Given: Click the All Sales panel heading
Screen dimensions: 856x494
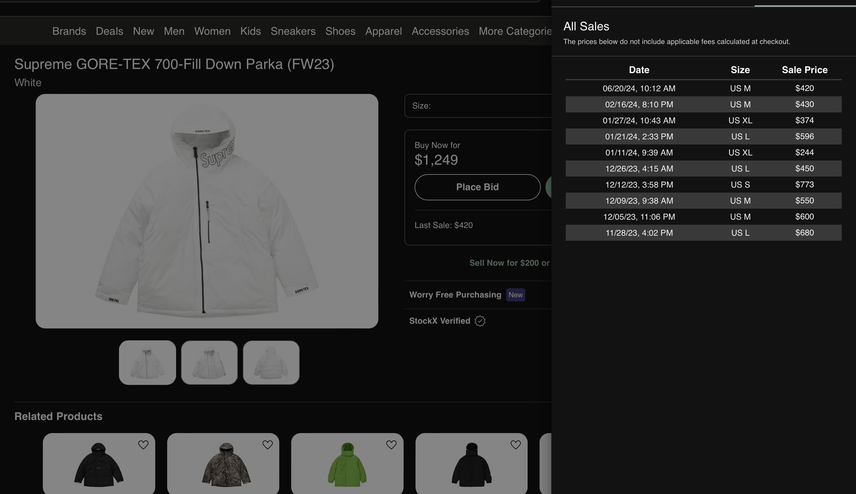Looking at the screenshot, I should [x=586, y=26].
